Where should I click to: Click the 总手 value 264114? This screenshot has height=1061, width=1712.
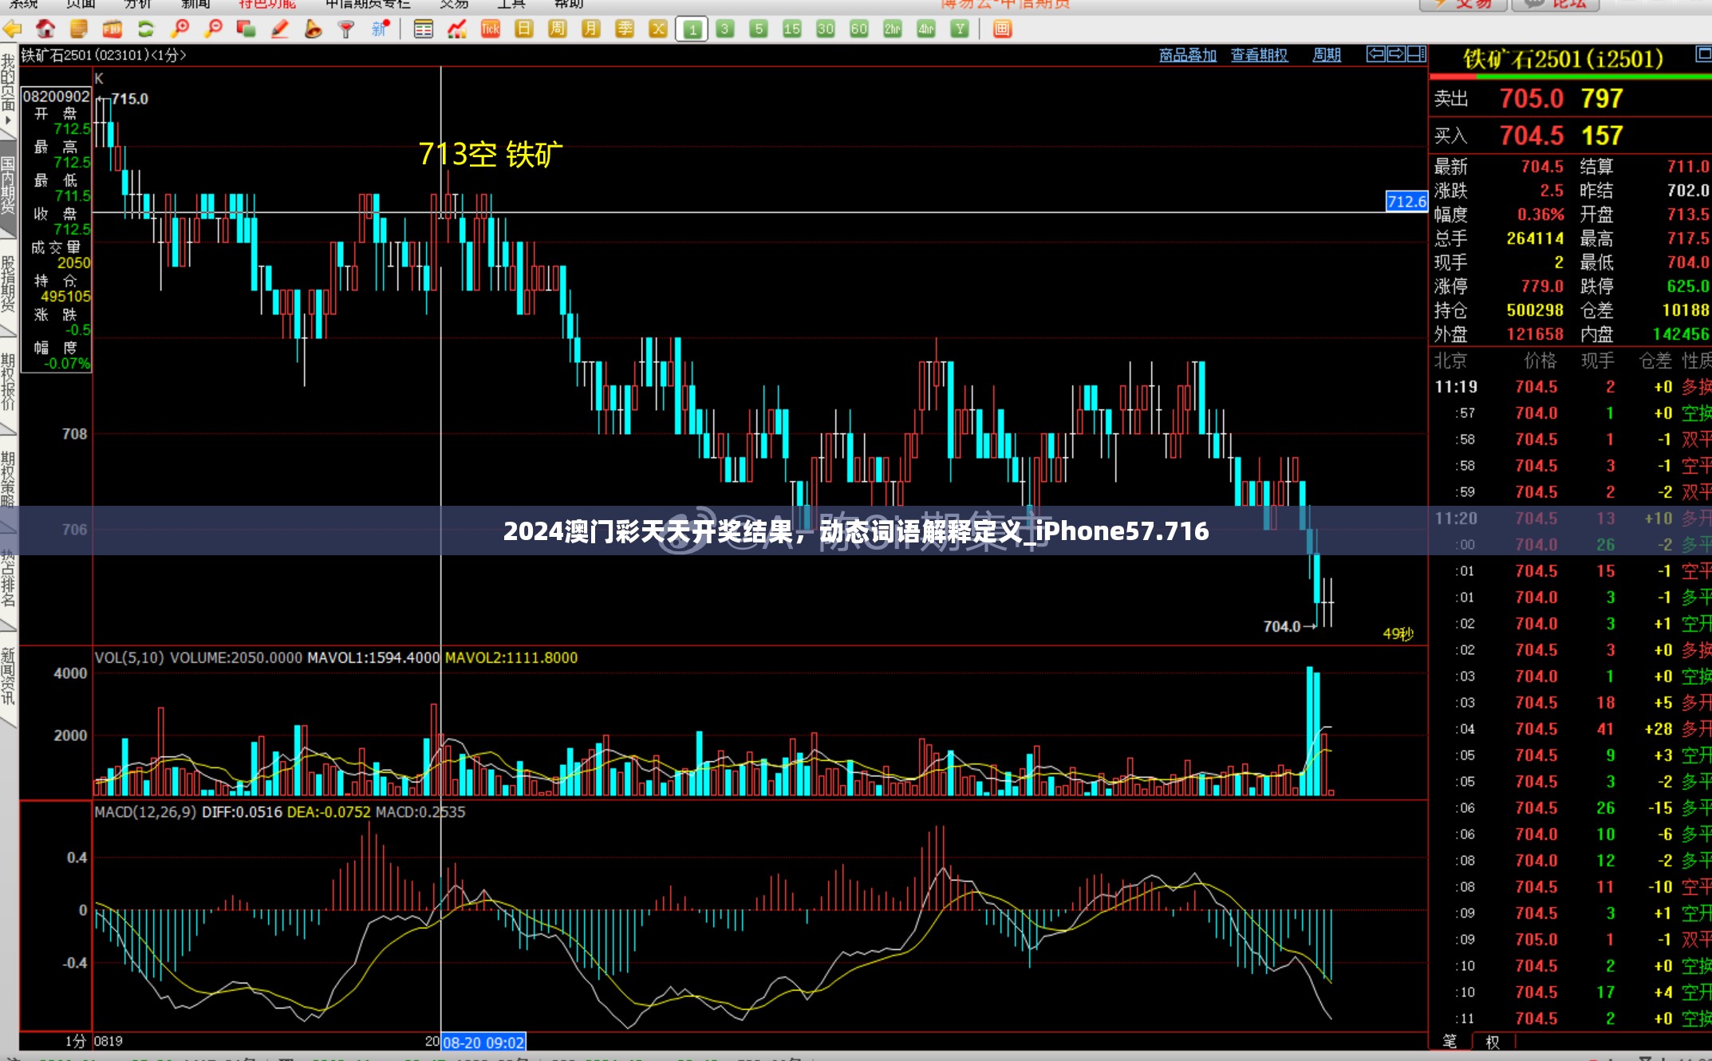(x=1535, y=239)
